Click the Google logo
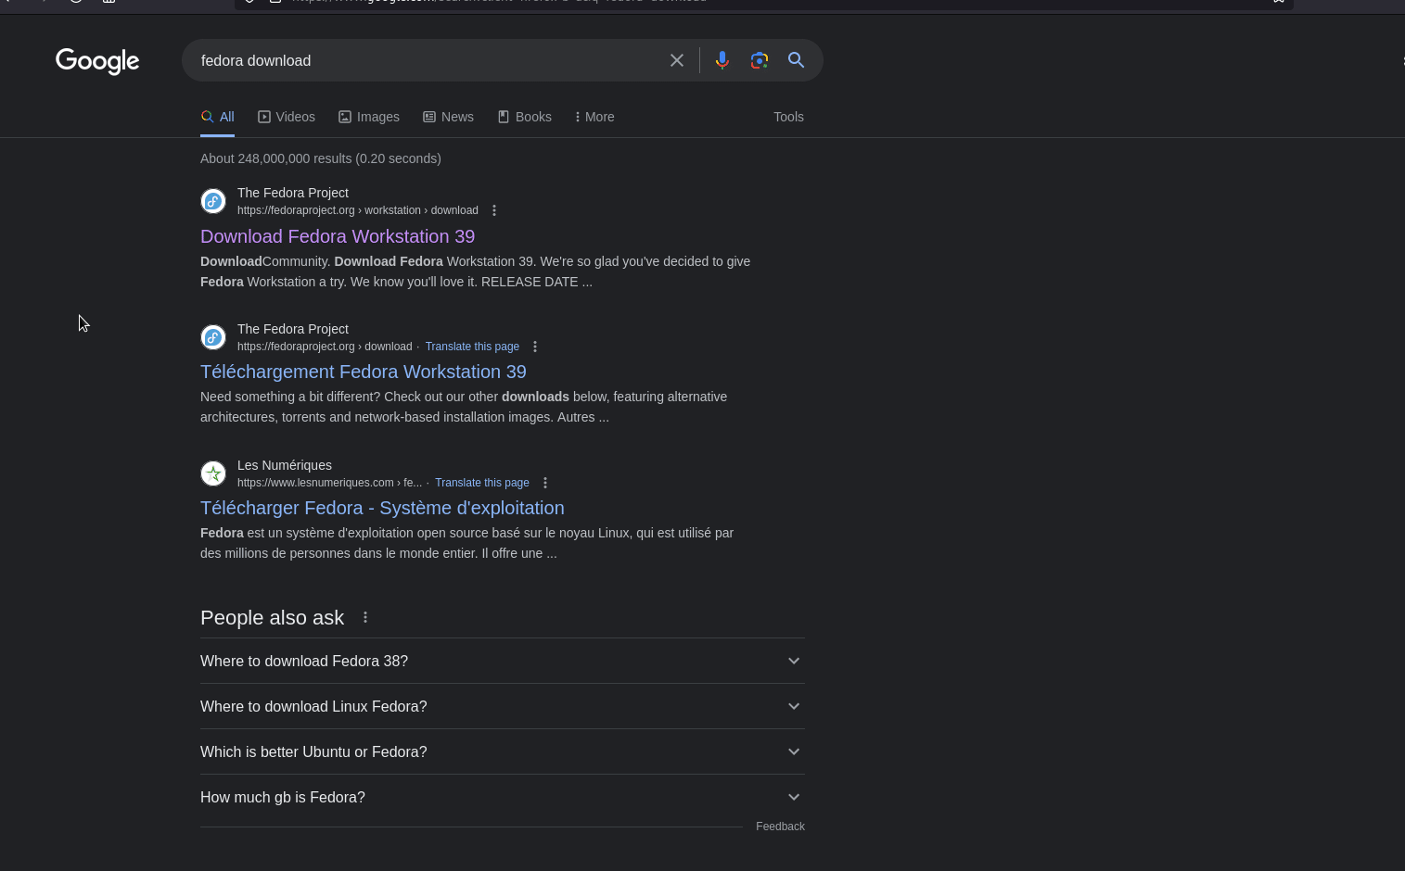 97,61
